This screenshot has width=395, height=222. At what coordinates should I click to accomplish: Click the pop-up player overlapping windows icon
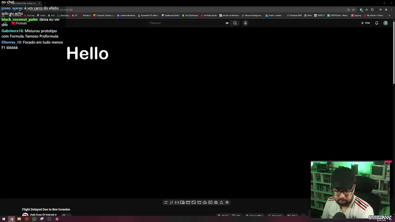point(199,202)
